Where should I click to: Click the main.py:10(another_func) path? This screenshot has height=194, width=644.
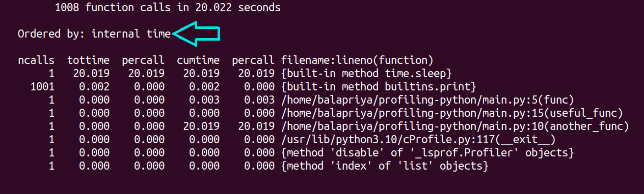tap(454, 126)
